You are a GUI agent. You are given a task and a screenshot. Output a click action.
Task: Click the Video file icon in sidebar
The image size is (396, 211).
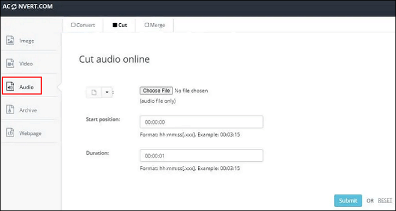coord(10,63)
